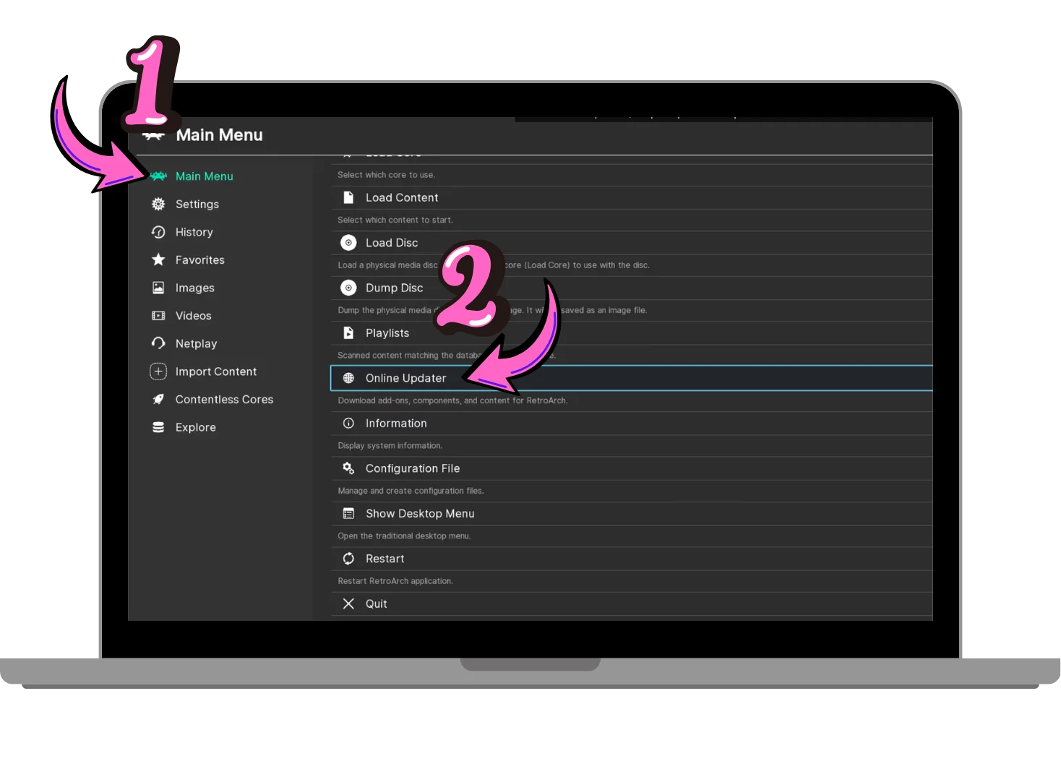Click the Information circle icon

click(x=348, y=423)
